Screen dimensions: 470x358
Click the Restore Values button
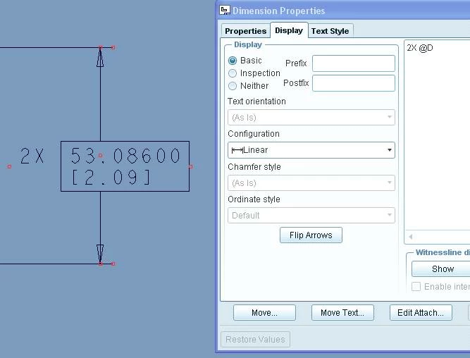255,340
